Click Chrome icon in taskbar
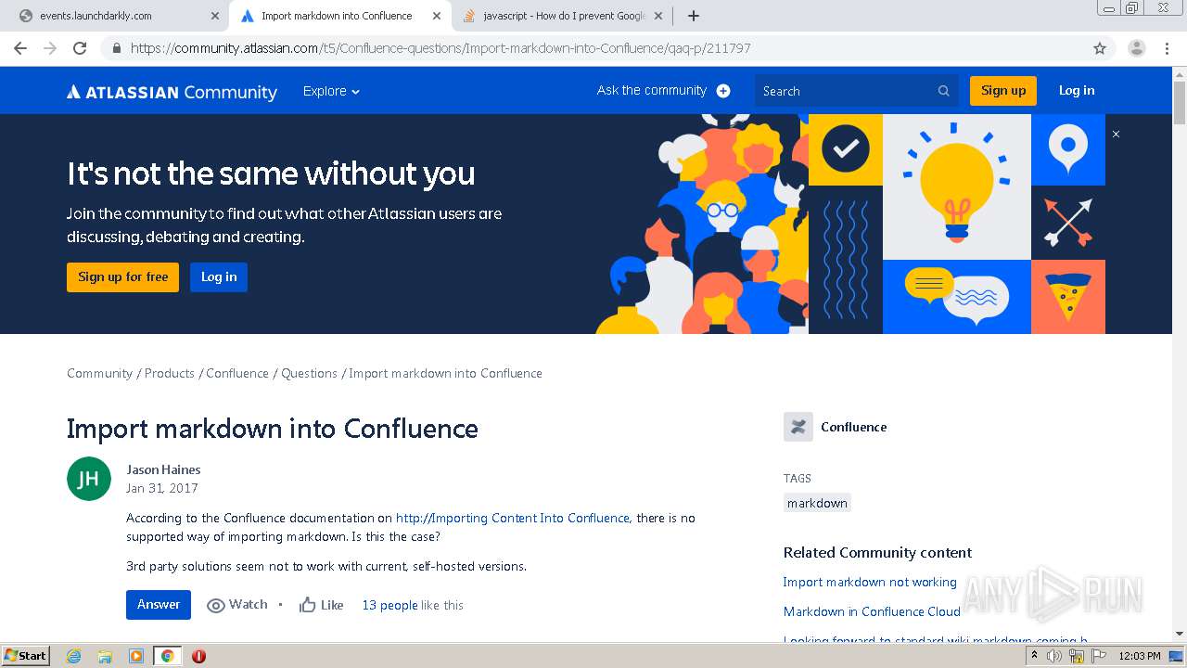 [167, 656]
